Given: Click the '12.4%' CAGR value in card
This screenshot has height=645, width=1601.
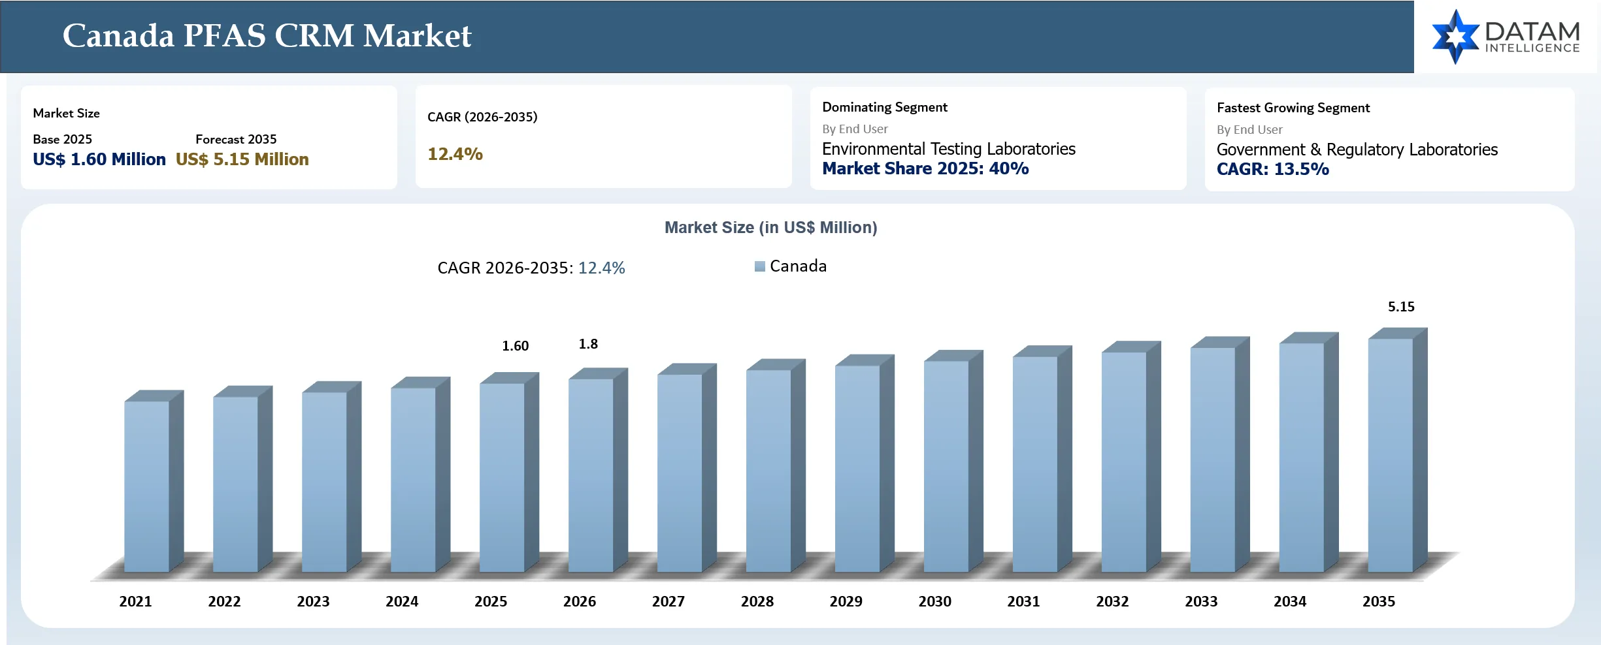Looking at the screenshot, I should click(x=455, y=154).
